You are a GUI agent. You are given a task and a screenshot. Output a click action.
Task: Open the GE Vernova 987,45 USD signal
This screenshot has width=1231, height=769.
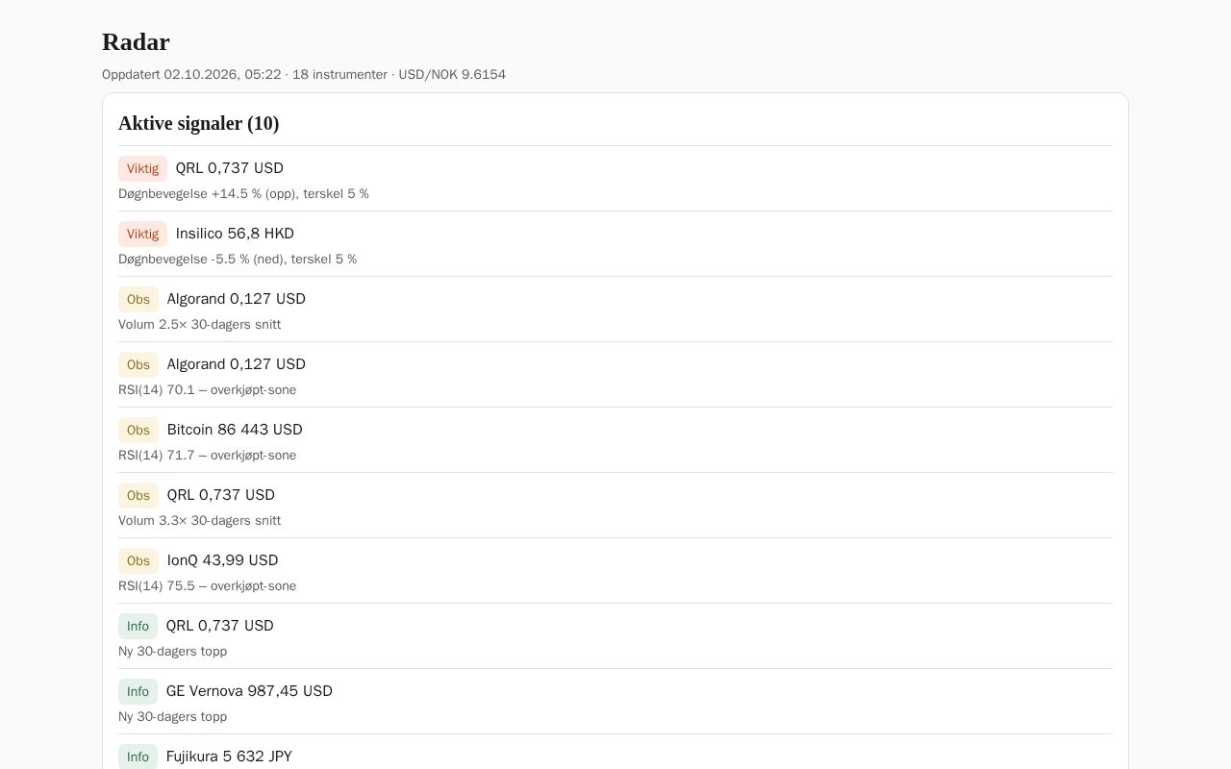point(249,691)
